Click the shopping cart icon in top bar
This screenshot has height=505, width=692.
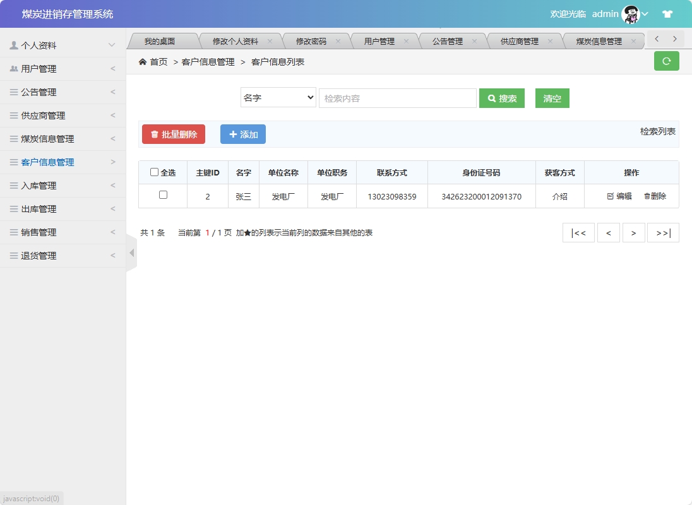pyautogui.click(x=667, y=13)
